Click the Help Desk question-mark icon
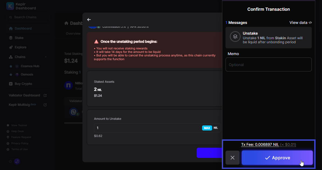This screenshot has height=170, width=322. pos(8,131)
